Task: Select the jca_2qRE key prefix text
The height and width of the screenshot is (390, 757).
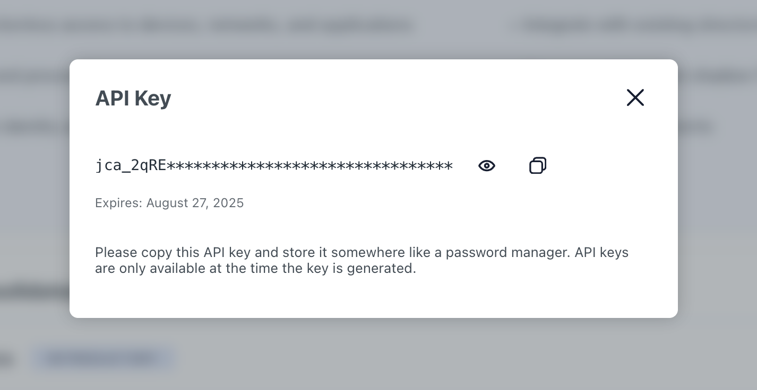Action: tap(131, 166)
